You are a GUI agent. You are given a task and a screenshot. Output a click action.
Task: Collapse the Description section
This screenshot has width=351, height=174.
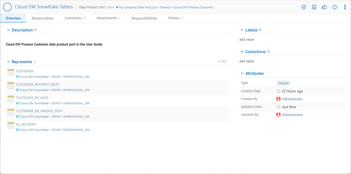click(x=8, y=30)
